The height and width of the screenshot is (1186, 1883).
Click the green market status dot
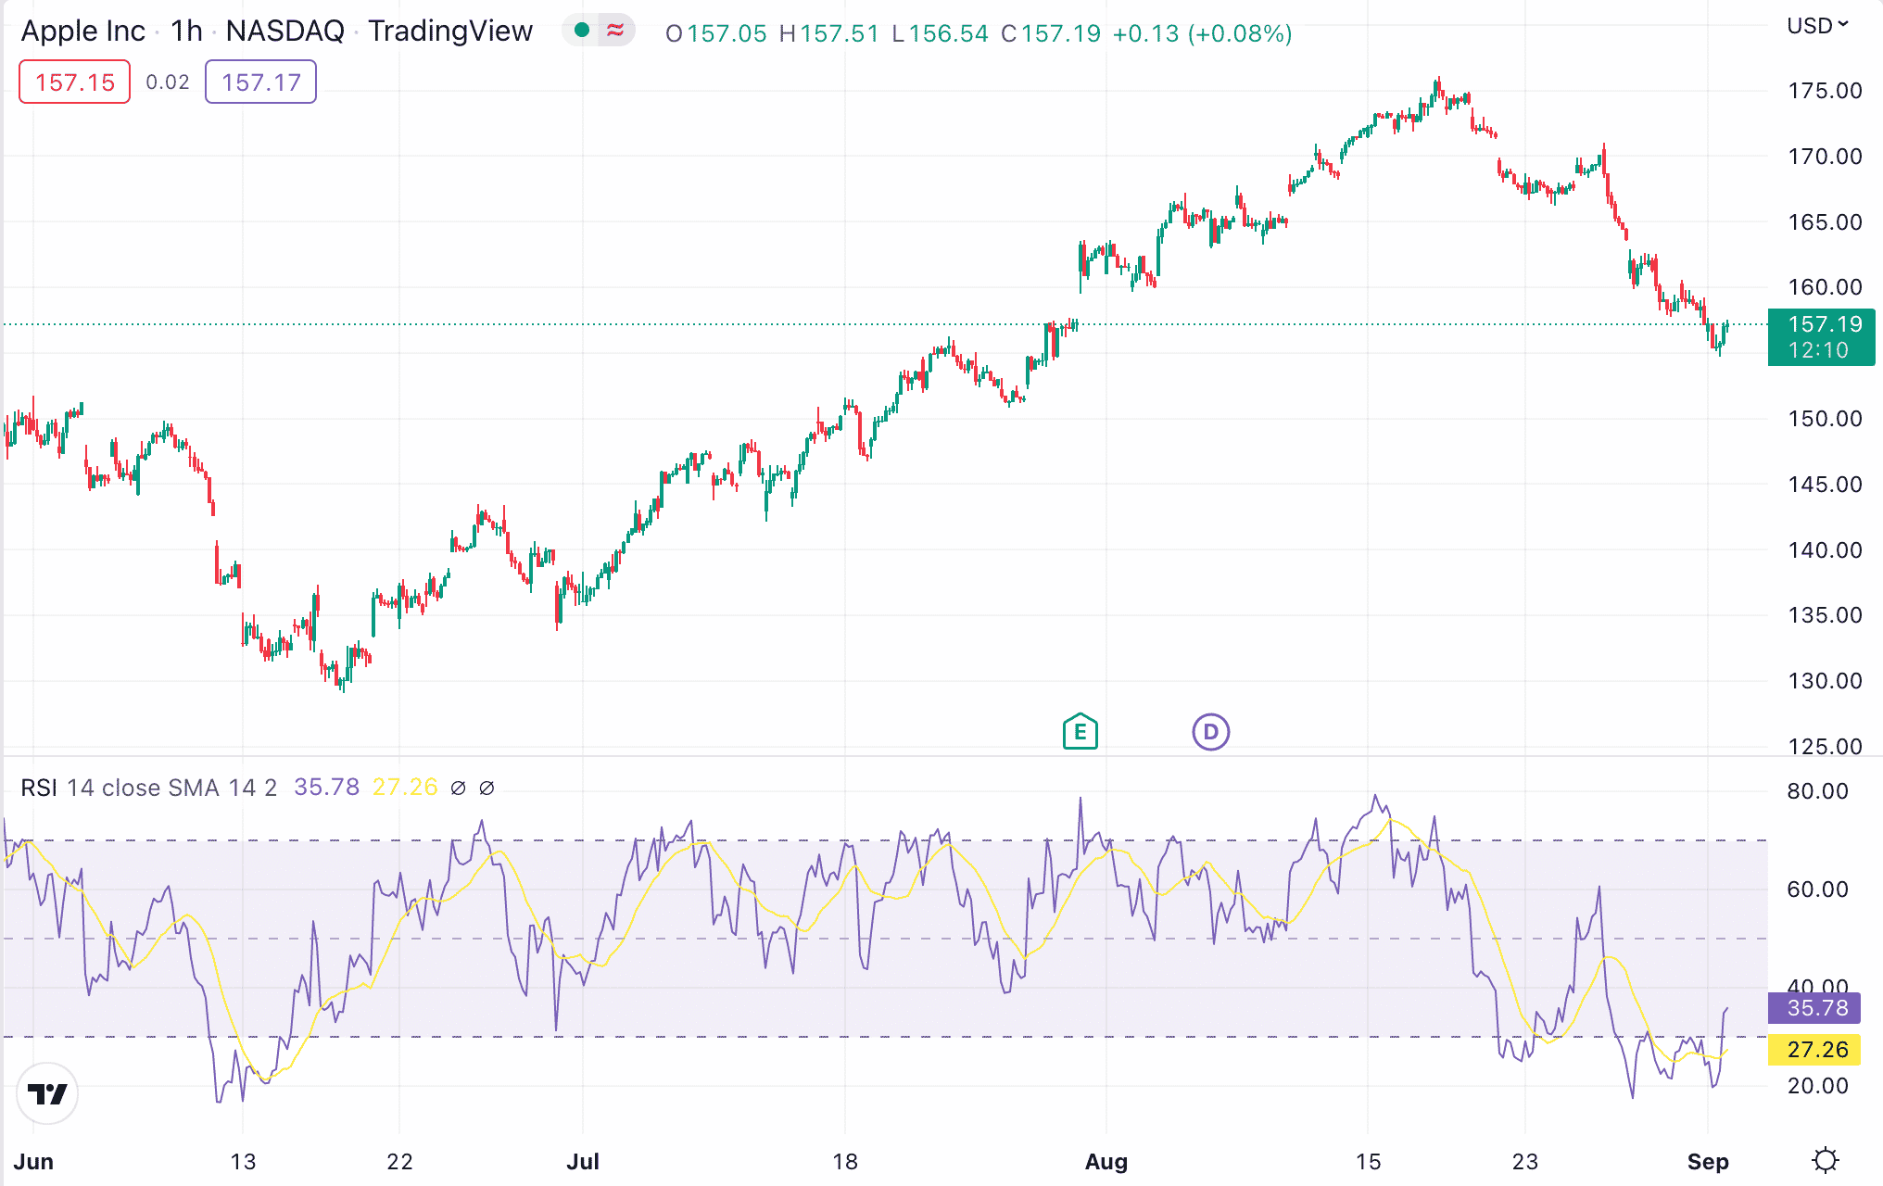point(582,31)
